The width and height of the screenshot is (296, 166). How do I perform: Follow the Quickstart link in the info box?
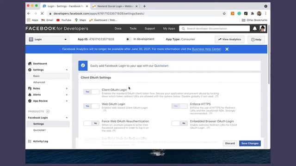(161, 65)
